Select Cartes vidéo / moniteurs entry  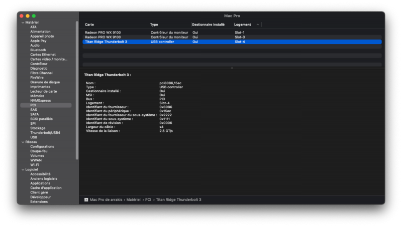[49, 59]
